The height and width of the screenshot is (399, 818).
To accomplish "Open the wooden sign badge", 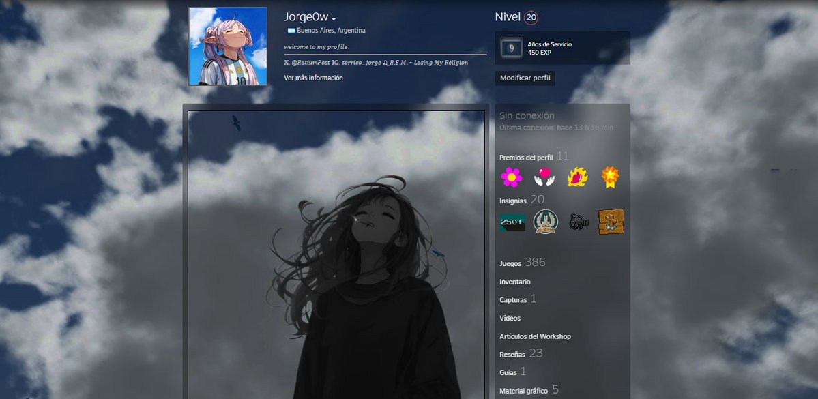I will pyautogui.click(x=611, y=222).
